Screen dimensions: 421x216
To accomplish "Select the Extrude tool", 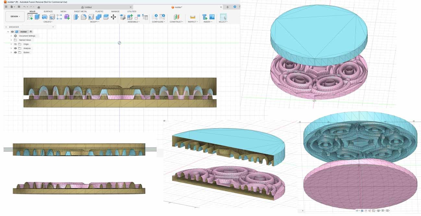I will (x=37, y=17).
